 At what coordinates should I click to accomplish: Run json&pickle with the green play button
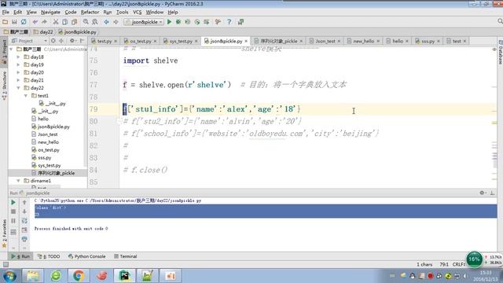[170, 22]
